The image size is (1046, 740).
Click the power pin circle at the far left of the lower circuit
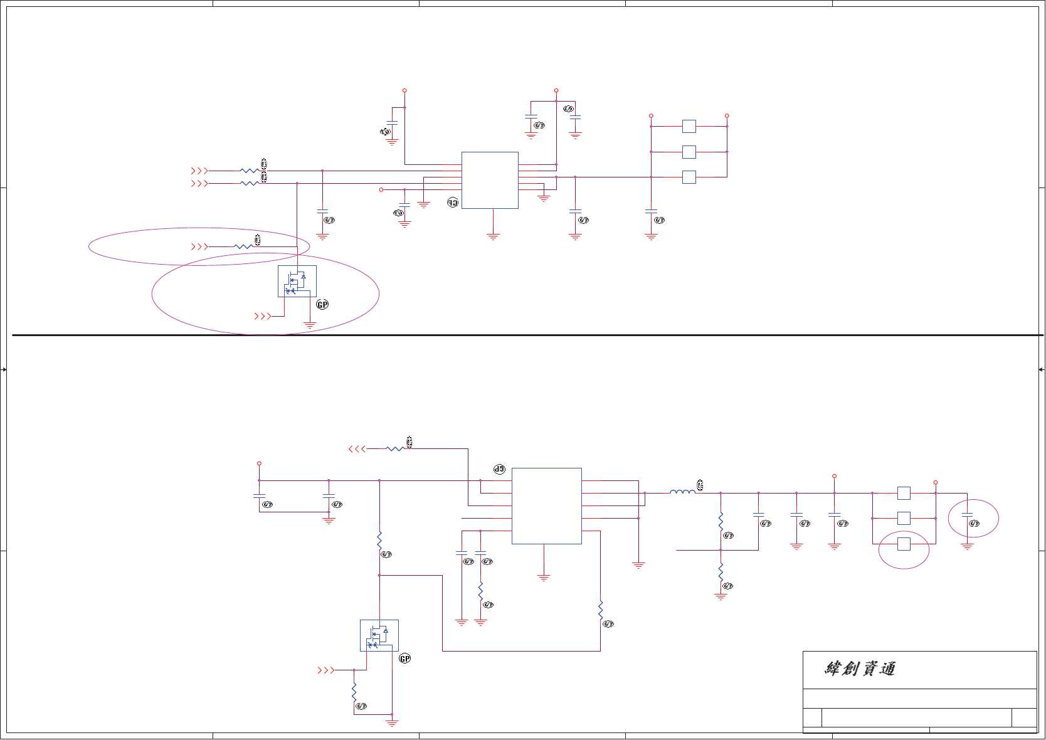tap(259, 463)
